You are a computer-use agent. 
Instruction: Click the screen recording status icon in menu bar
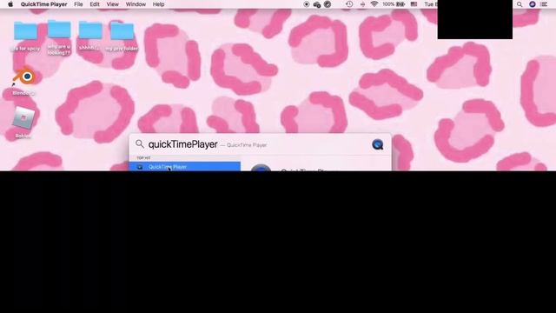(x=307, y=4)
